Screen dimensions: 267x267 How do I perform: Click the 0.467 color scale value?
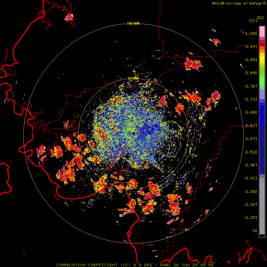(251, 165)
